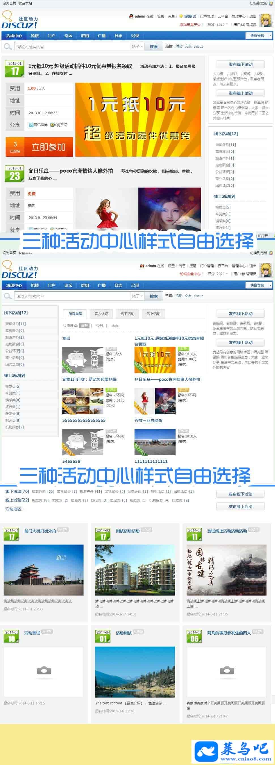Click 发布线上活动 button beside 活动地区 row
The width and height of the screenshot is (275, 765).
click(240, 507)
